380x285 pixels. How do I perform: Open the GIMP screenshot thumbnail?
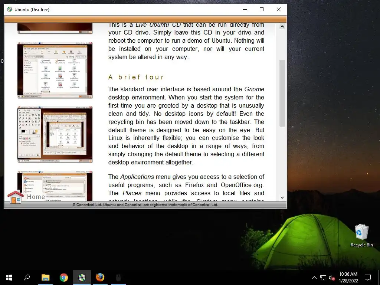55,134
